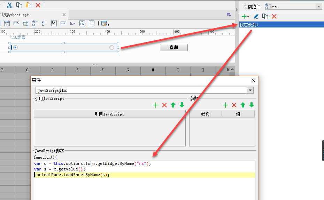Close the 切换sheet.cpt tab
The image size is (324, 200).
click(x=64, y=15)
